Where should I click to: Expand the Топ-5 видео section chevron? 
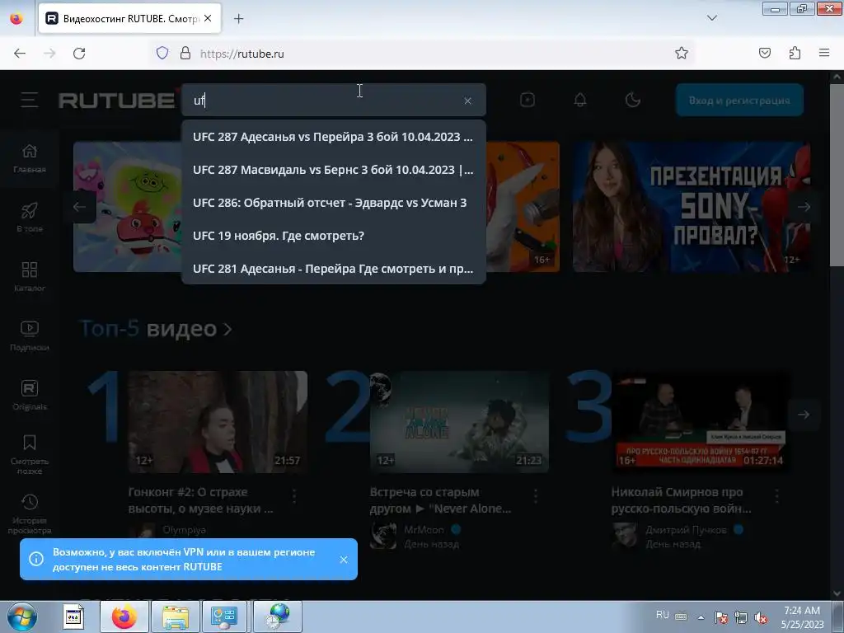[x=227, y=329]
